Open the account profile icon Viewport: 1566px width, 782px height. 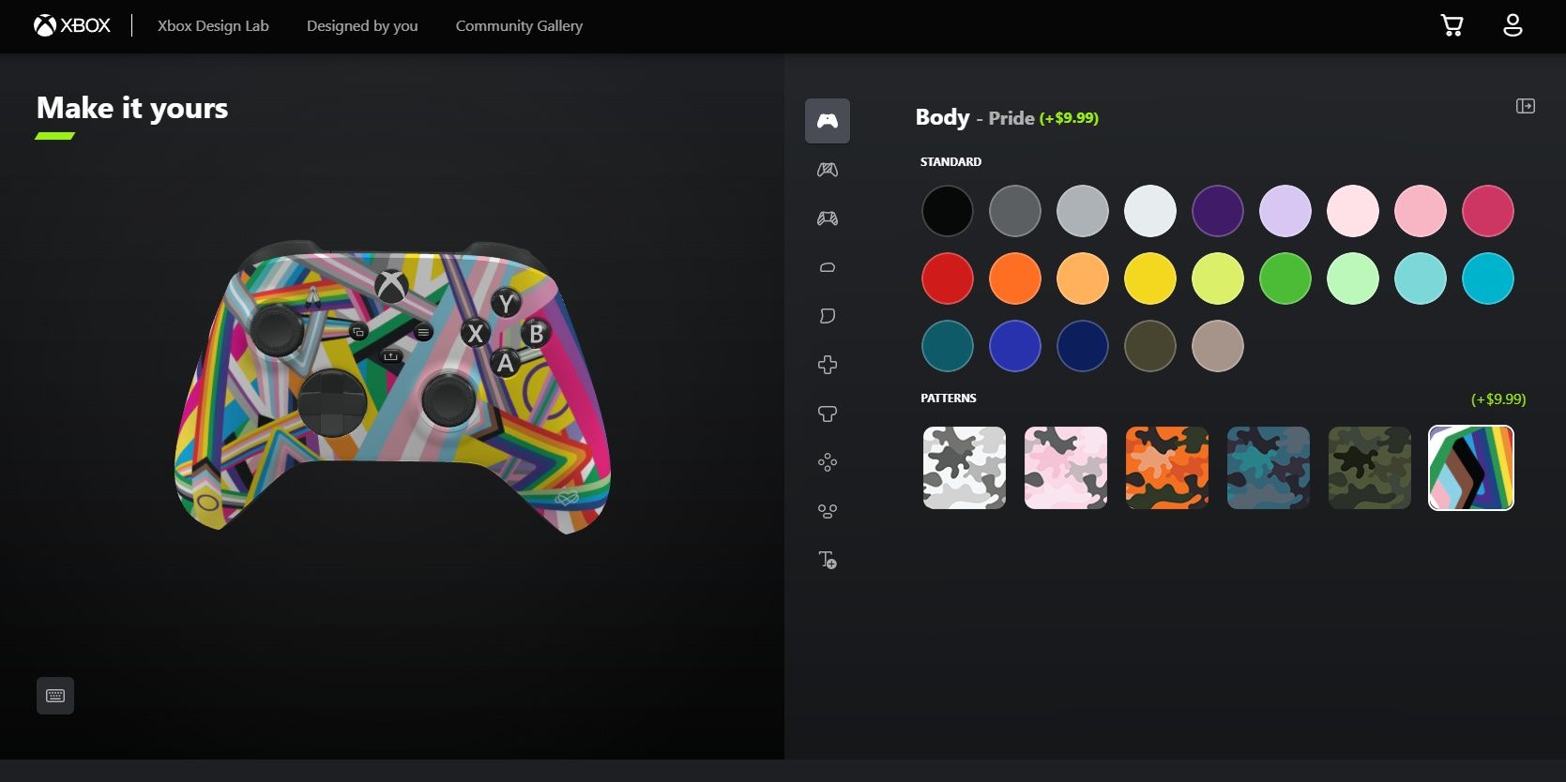click(x=1513, y=25)
